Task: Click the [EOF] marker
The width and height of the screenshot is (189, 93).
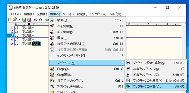Action: tap(36, 43)
